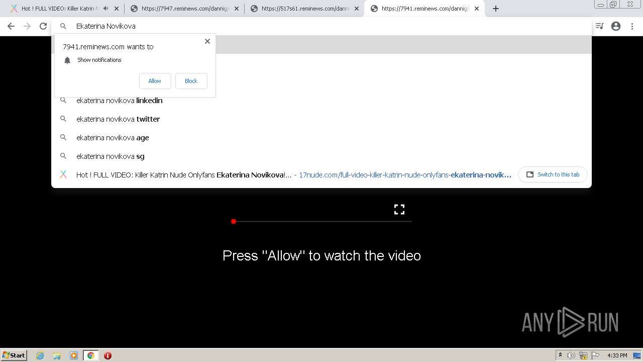Click the 'Switch to this tab' button

pyautogui.click(x=553, y=174)
